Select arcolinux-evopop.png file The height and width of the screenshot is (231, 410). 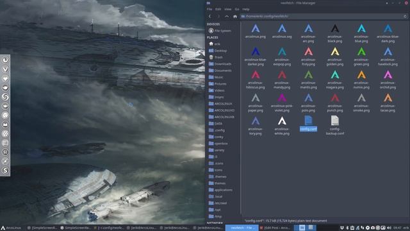282,56
